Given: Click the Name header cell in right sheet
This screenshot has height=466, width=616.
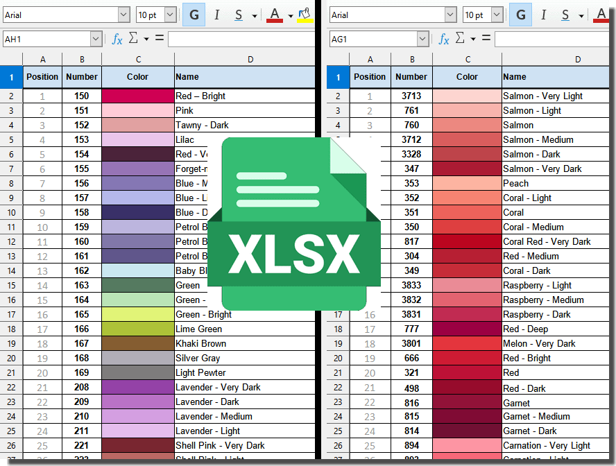Looking at the screenshot, I should click(555, 77).
